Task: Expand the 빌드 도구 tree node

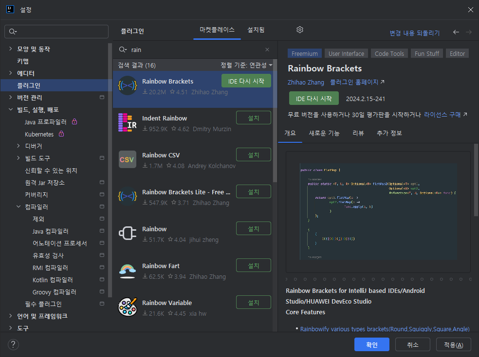Action: pyautogui.click(x=18, y=158)
